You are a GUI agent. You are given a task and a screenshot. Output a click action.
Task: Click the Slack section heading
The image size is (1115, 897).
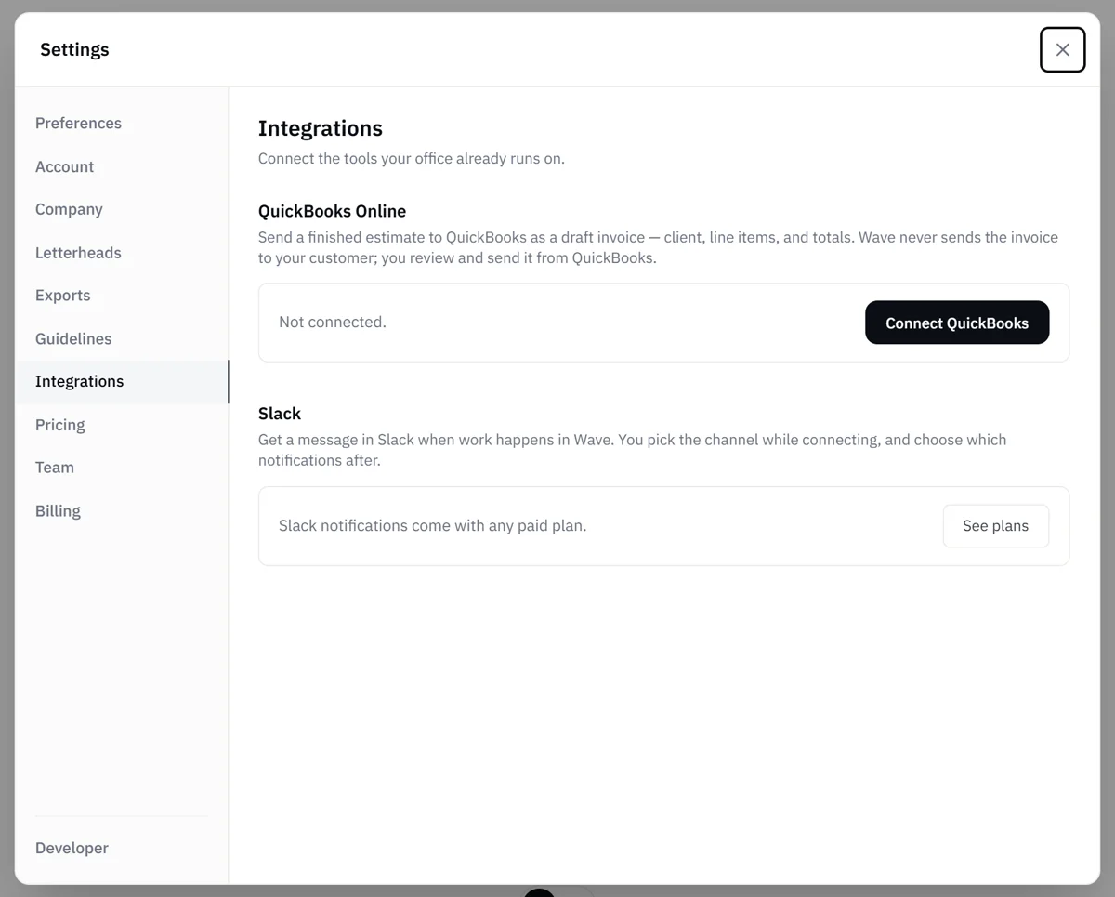(x=280, y=414)
